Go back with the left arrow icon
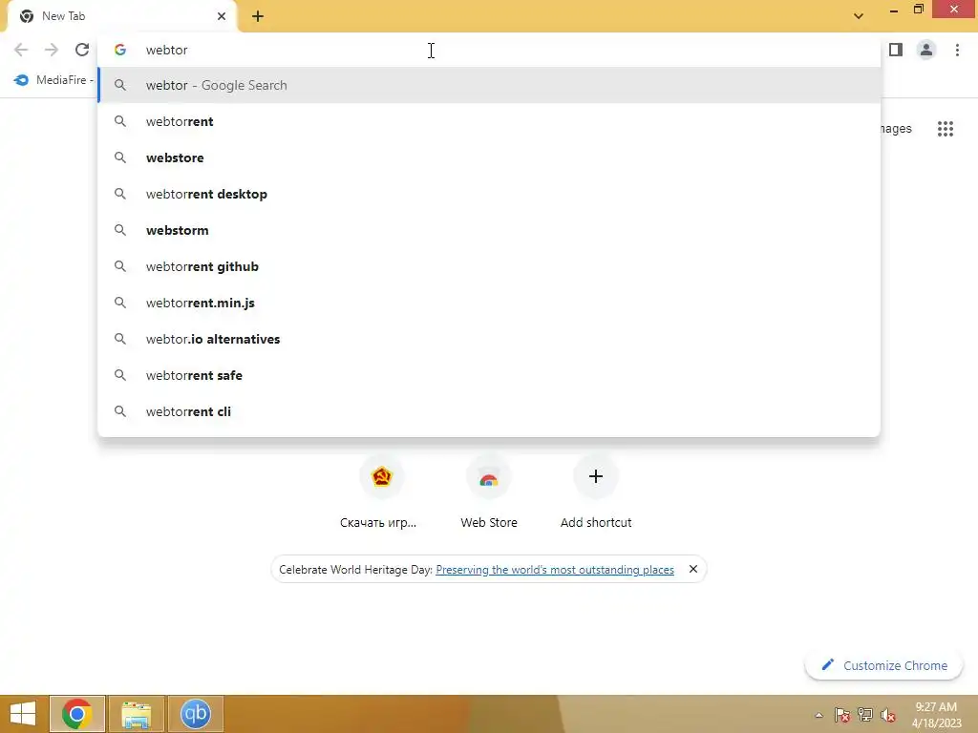Image resolution: width=978 pixels, height=733 pixels. pos(21,50)
